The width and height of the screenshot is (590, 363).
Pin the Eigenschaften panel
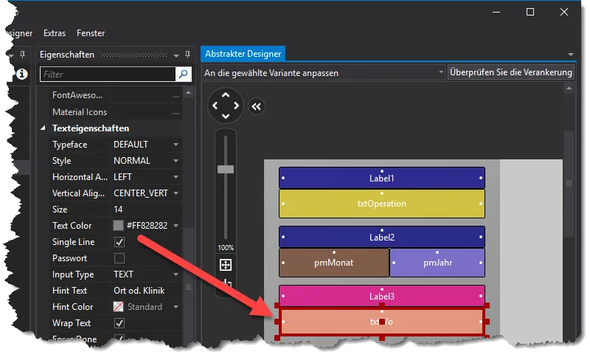(188, 55)
